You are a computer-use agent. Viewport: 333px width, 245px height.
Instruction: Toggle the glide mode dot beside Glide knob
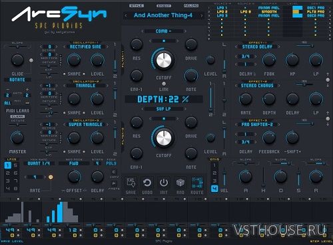(31, 60)
